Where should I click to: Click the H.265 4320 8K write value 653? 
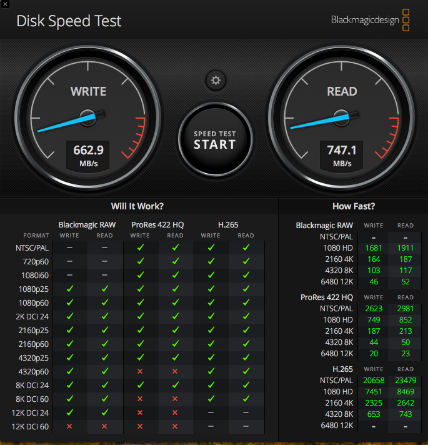(374, 414)
